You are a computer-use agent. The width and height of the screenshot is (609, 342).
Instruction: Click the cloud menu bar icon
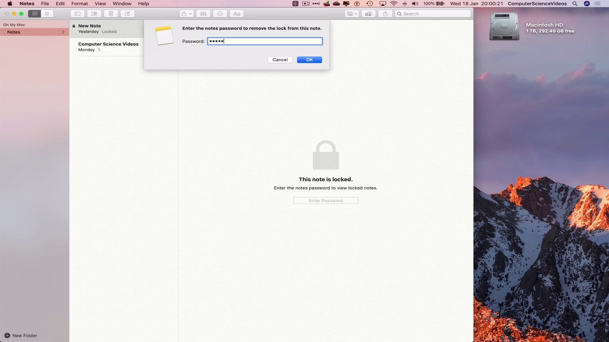[336, 3]
